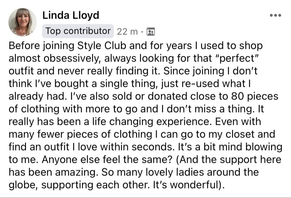Open the post via the 22 m timestamp
291x198 pixels.
point(127,31)
